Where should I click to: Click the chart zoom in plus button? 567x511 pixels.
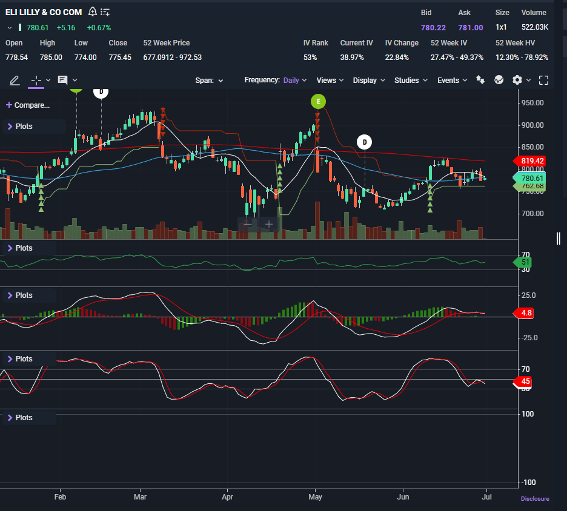269,225
